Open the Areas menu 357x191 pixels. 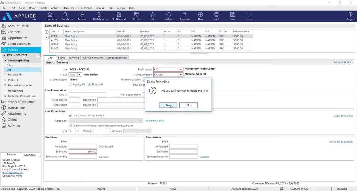pyautogui.click(x=22, y=8)
